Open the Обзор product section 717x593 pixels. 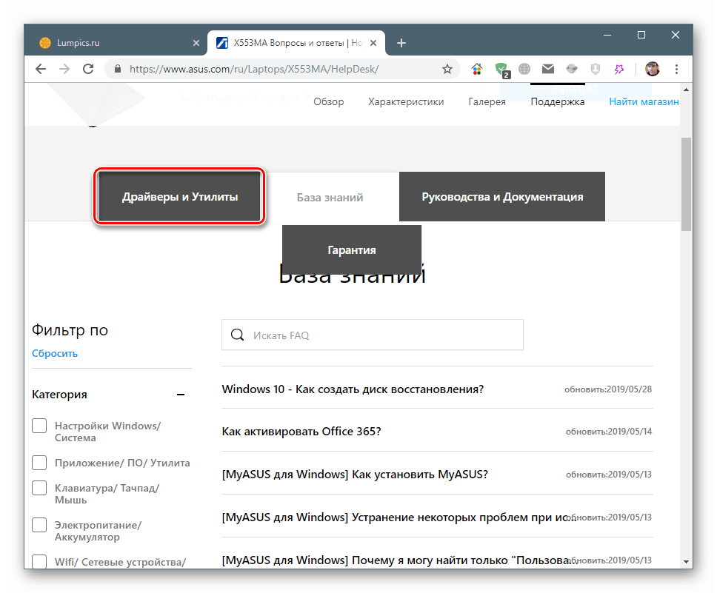click(329, 101)
